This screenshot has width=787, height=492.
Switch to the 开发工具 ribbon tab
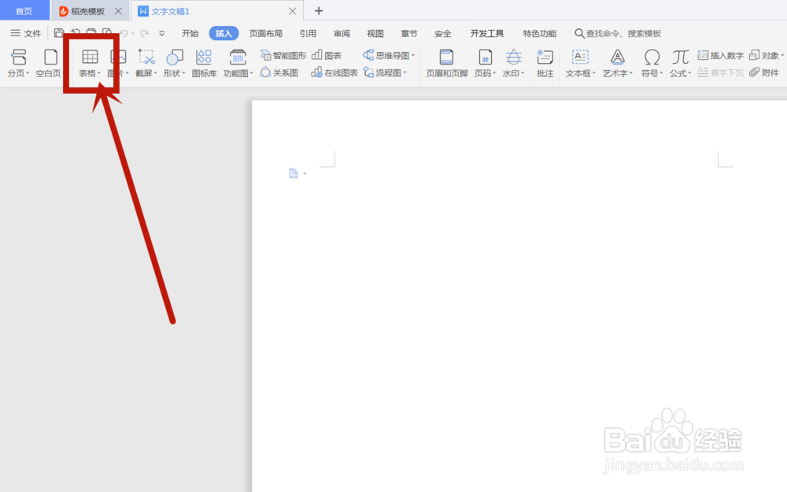coord(487,33)
